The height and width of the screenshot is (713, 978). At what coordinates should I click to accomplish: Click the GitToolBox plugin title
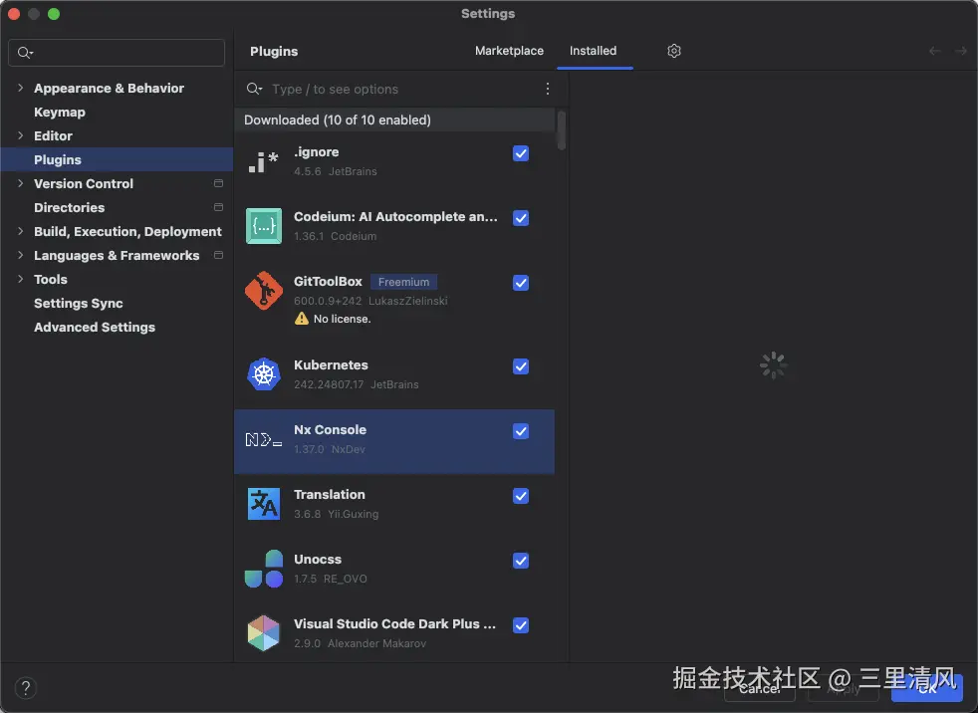[328, 282]
